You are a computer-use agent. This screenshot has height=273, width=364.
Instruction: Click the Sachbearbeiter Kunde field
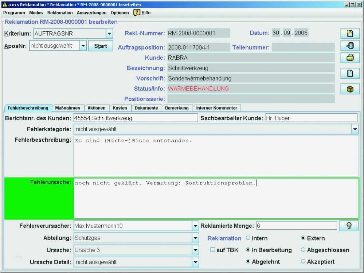click(312, 118)
